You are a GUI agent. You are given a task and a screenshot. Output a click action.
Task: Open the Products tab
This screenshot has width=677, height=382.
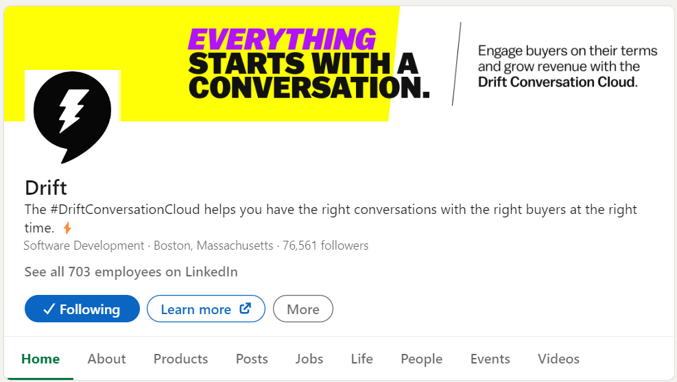pos(180,359)
